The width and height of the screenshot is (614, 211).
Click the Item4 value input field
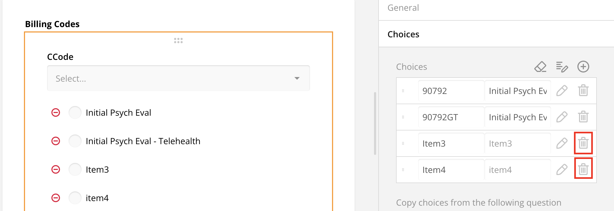(451, 170)
